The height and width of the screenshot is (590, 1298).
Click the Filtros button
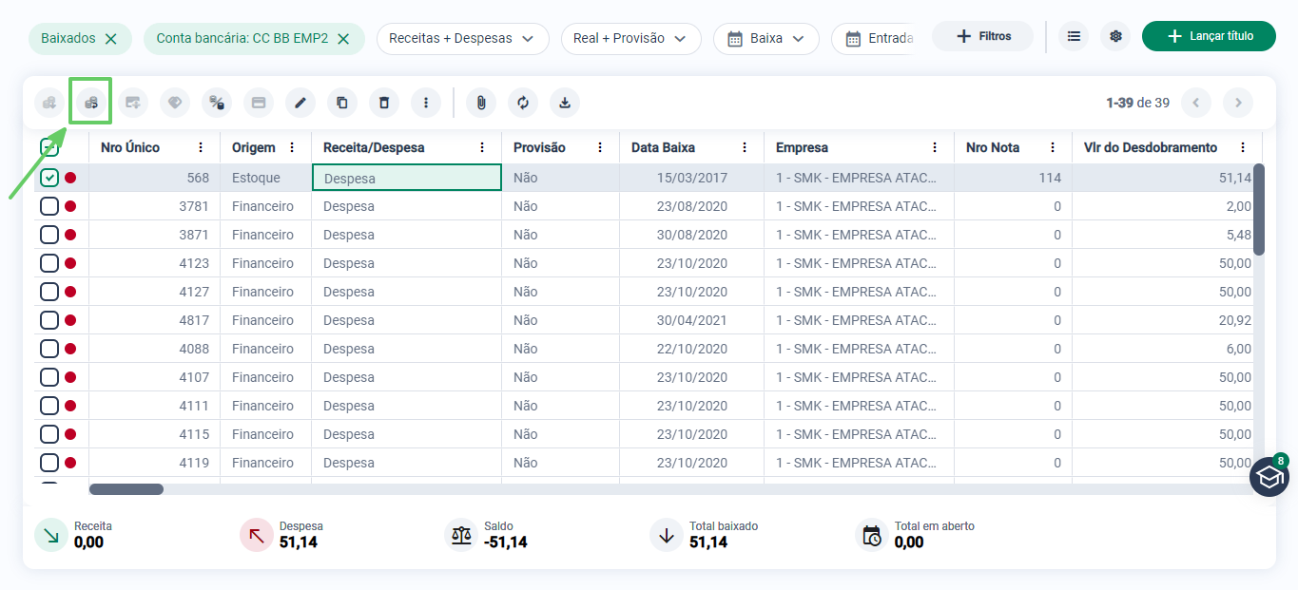pos(982,36)
